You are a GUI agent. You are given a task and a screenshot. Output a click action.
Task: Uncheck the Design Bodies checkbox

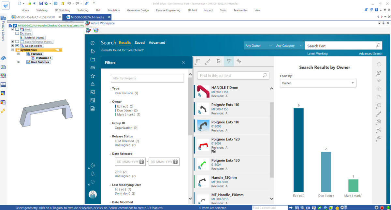tap(17, 46)
